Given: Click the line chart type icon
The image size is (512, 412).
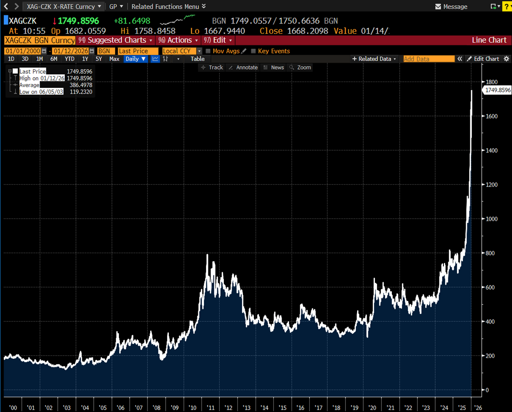Looking at the screenshot, I should pyautogui.click(x=155, y=59).
